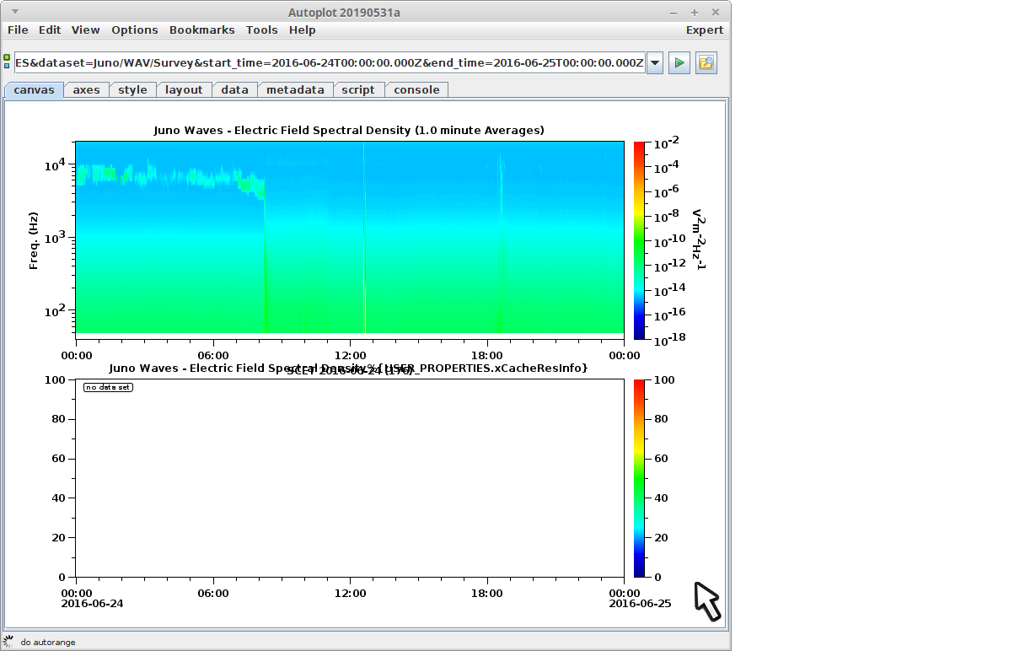Click the busy spinner status icon
The image size is (1009, 651).
tap(8, 642)
